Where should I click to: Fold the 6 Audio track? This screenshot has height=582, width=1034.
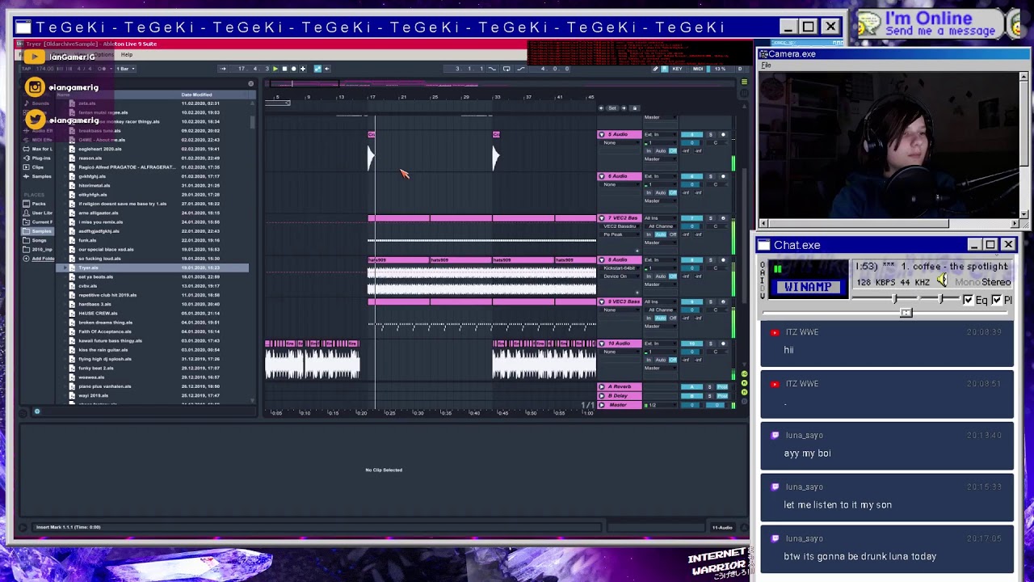point(602,176)
